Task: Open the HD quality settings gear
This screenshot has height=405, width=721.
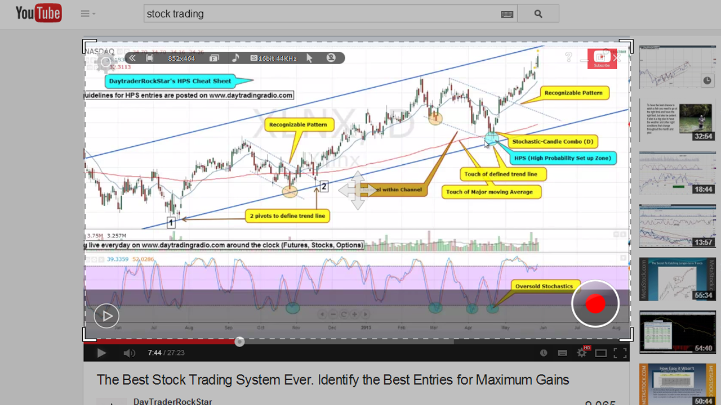Action: [582, 353]
